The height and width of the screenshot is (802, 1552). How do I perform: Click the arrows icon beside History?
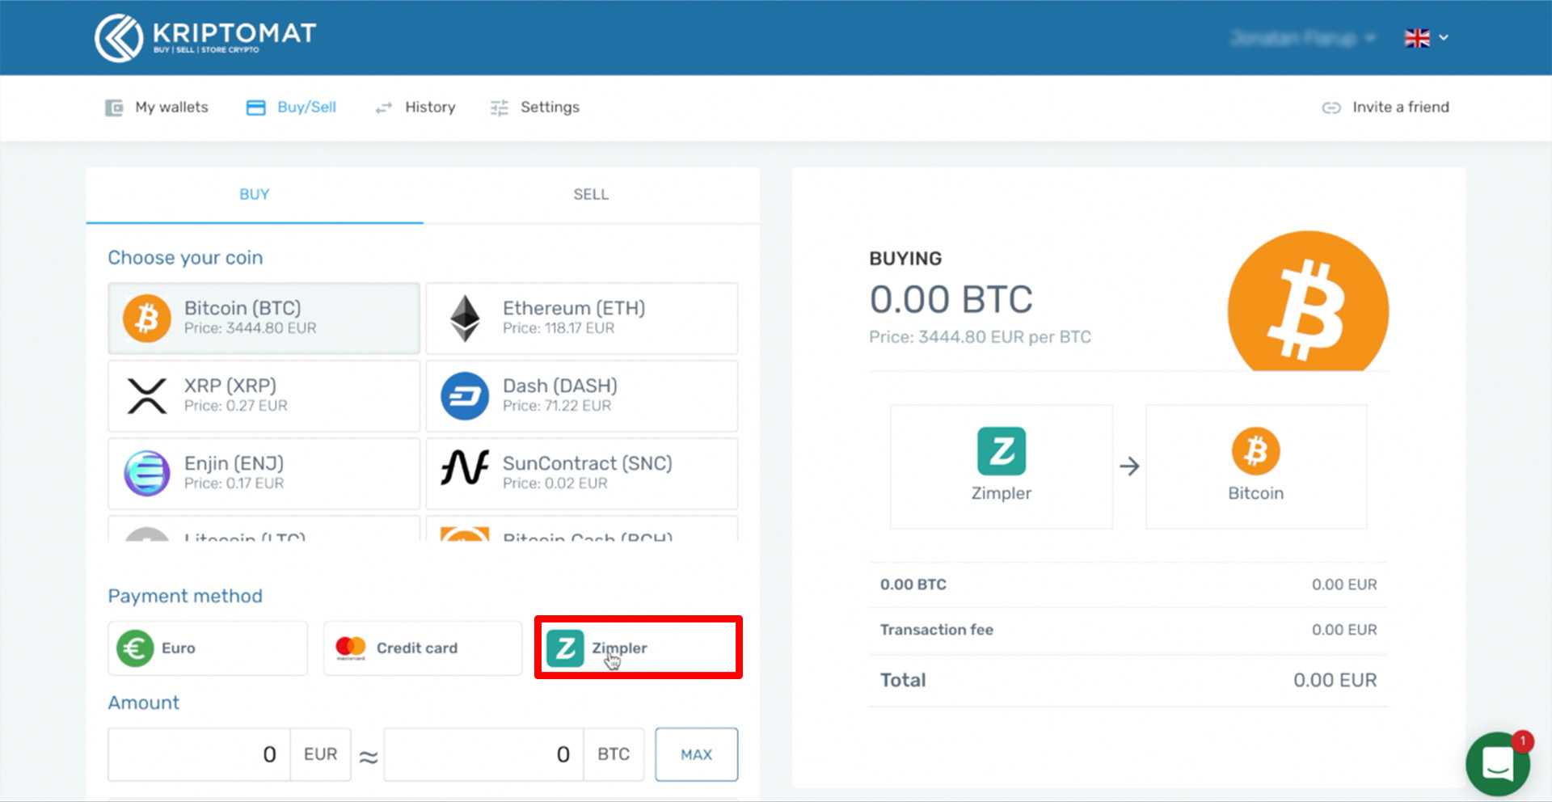[x=383, y=108]
